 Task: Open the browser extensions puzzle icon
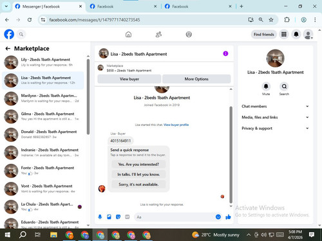(287, 20)
